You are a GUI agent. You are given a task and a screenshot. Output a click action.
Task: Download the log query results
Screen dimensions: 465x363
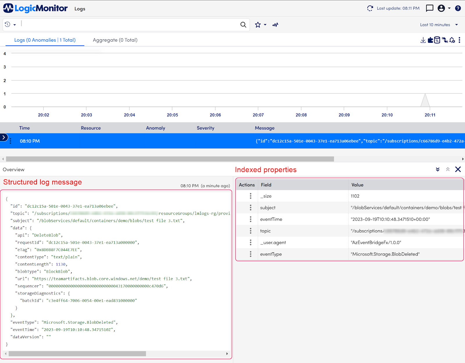423,40
